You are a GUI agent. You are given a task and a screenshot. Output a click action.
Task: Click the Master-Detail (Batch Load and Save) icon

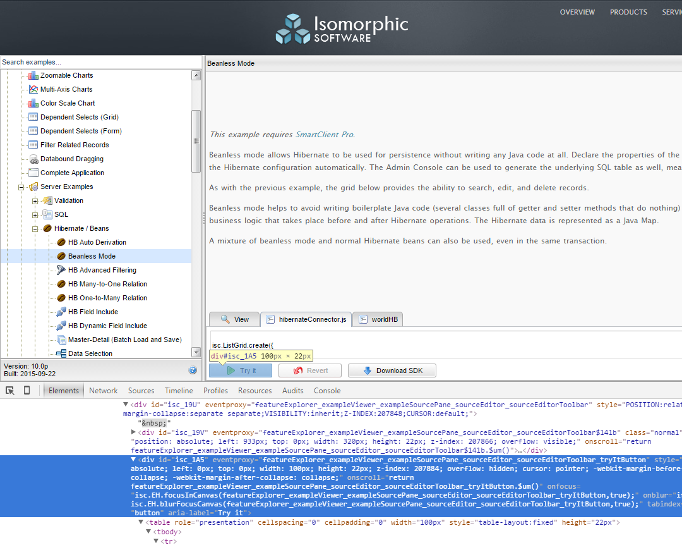61,340
